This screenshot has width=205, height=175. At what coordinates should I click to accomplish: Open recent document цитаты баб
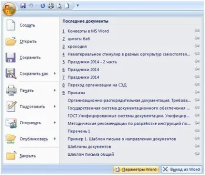(x=79, y=39)
